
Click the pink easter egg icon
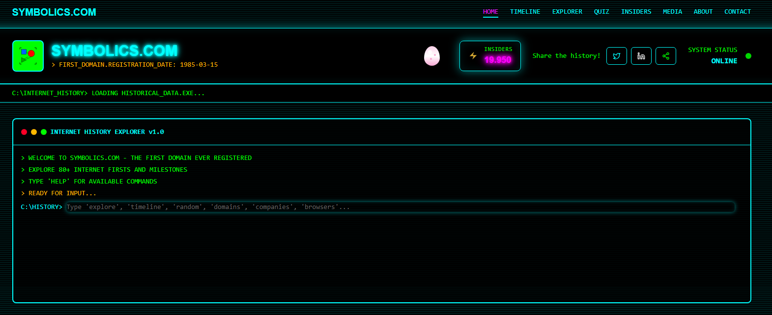coord(432,56)
